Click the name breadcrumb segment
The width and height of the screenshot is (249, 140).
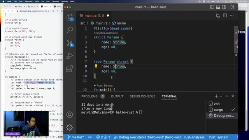click(121, 23)
